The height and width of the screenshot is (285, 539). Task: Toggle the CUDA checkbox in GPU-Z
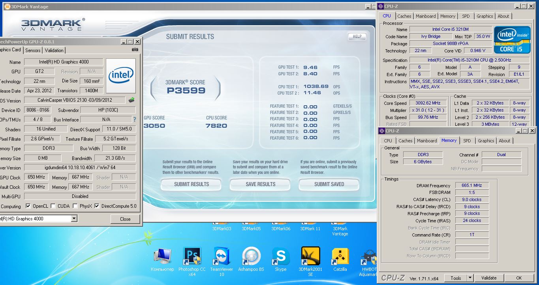pyautogui.click(x=53, y=206)
